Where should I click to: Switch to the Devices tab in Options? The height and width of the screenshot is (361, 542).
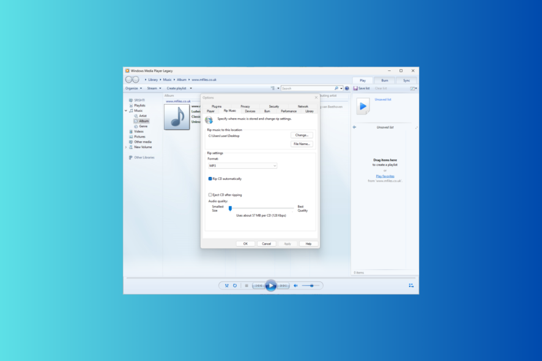(250, 111)
